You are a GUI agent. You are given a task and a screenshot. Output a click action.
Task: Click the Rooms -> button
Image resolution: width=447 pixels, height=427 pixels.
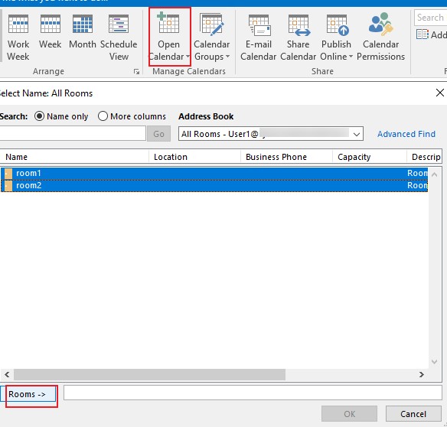pos(28,394)
